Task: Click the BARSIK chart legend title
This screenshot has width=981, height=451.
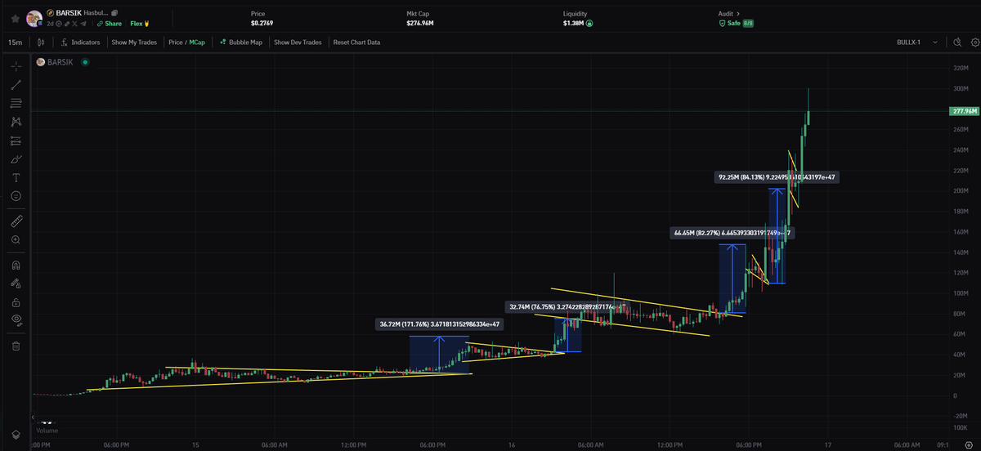Action: click(60, 61)
